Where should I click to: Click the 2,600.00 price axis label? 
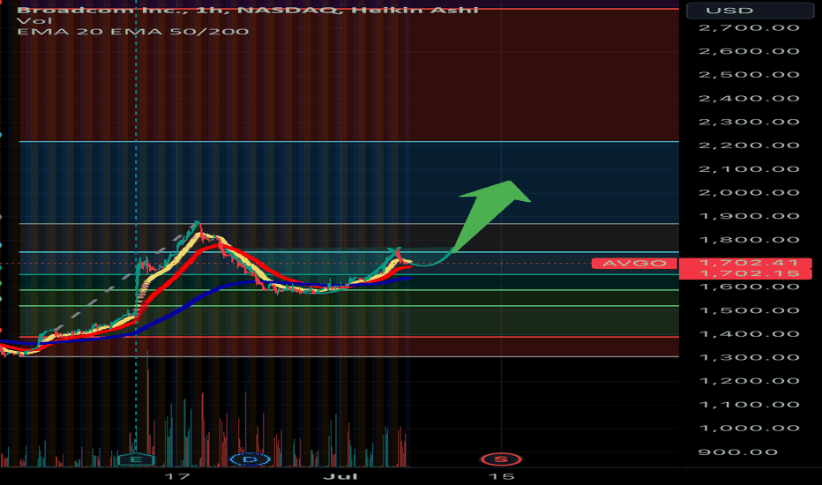749,51
